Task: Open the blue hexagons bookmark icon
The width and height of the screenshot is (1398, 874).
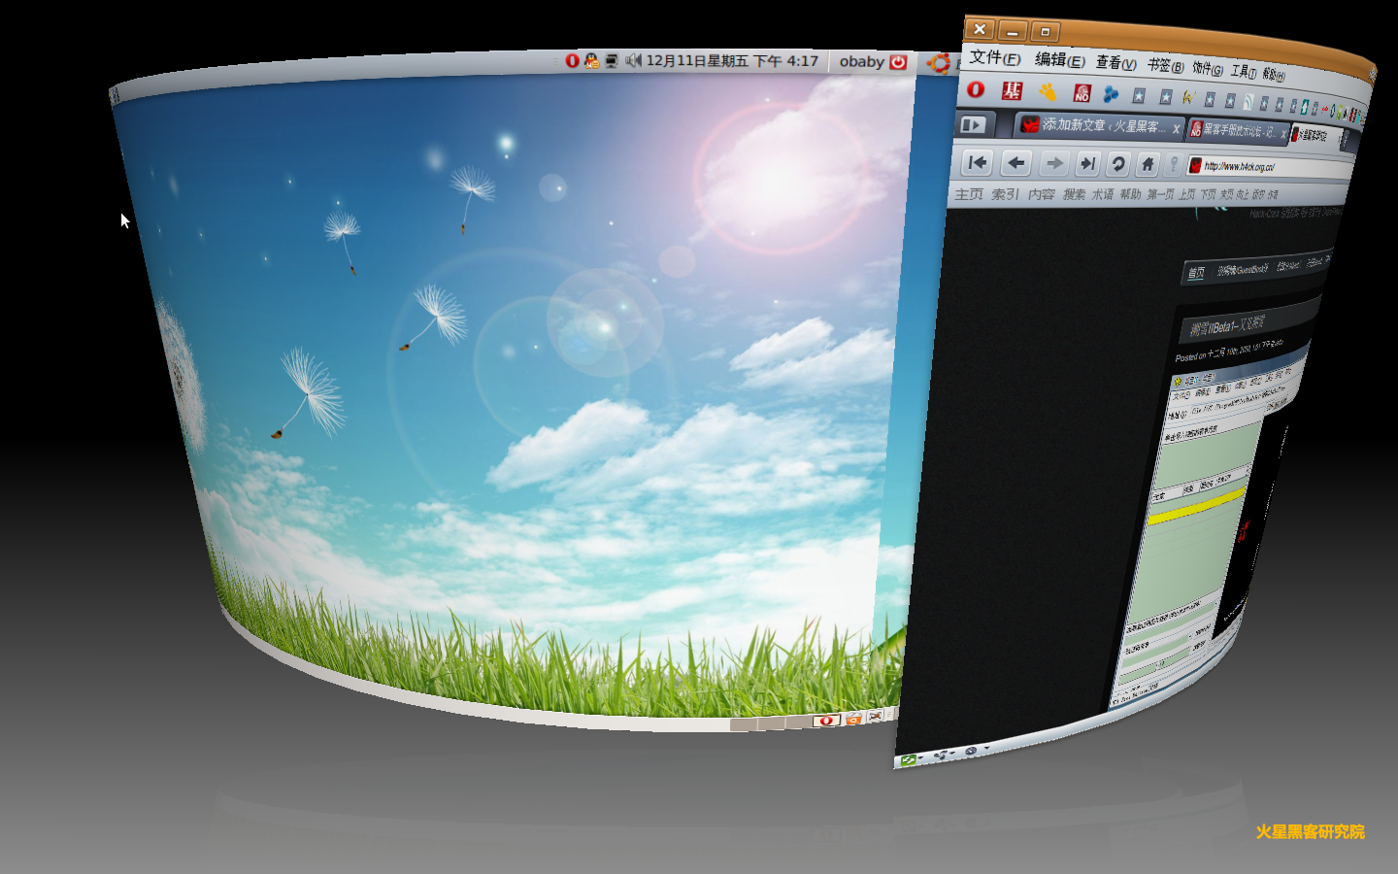Action: [x=1111, y=94]
